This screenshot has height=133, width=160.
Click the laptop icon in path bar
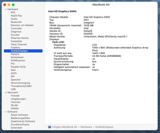pyautogui.click(x=49, y=127)
